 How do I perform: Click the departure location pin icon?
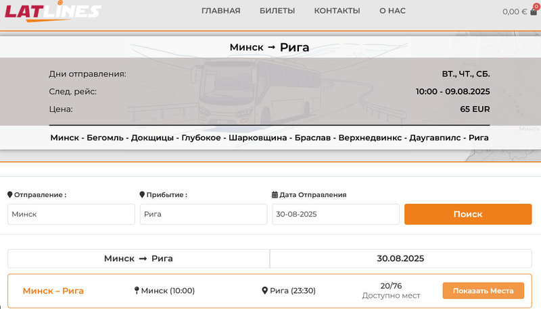[x=10, y=195]
